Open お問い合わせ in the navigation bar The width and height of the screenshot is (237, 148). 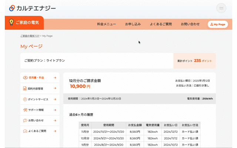[190, 24]
